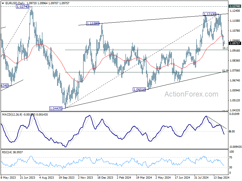Click the 1.11580 price axis value
Image resolution: width=242 pixels, height=181 pixels.
coord(235,21)
